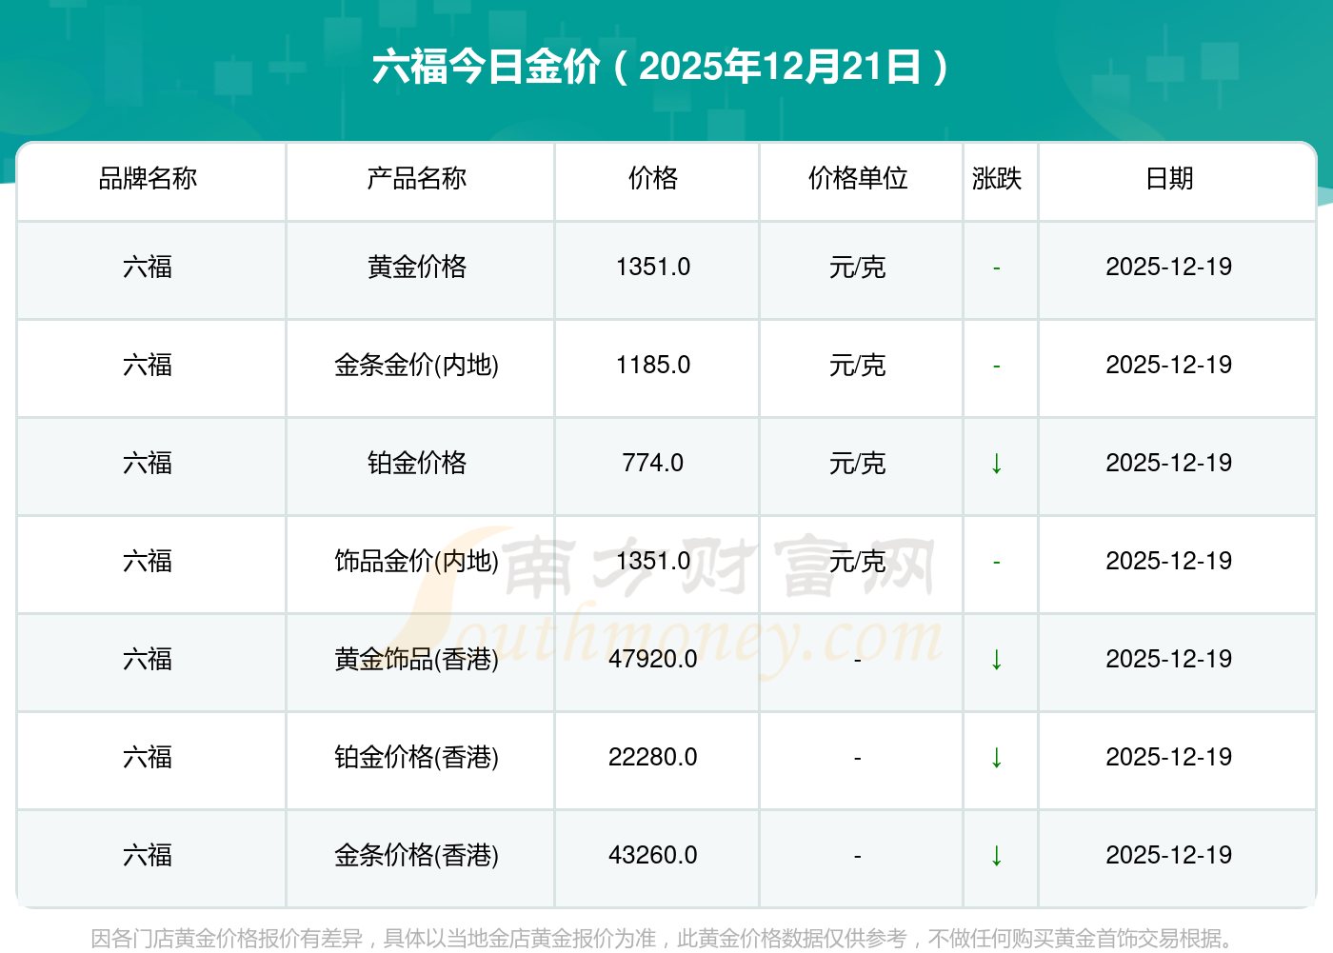Click the down arrow in the 金条价格(香港) row
The height and width of the screenshot is (953, 1333).
(996, 856)
